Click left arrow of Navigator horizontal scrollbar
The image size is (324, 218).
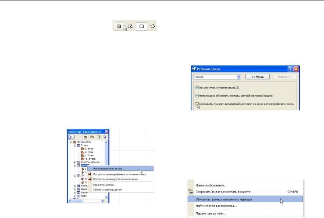coord(70,200)
